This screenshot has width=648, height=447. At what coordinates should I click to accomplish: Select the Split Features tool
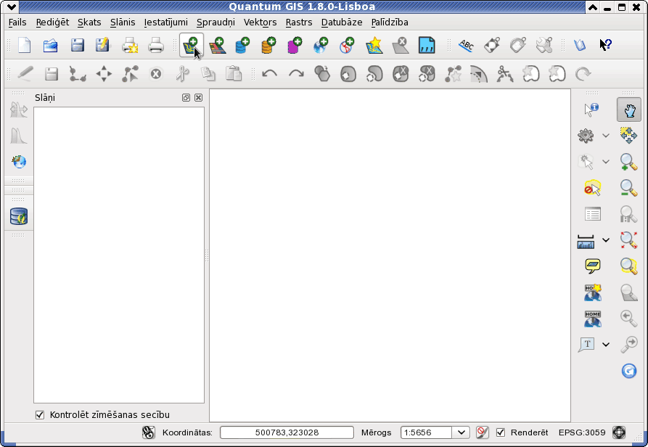click(x=505, y=74)
